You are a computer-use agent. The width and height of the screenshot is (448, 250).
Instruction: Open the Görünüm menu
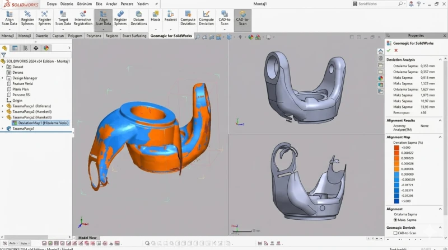click(85, 4)
